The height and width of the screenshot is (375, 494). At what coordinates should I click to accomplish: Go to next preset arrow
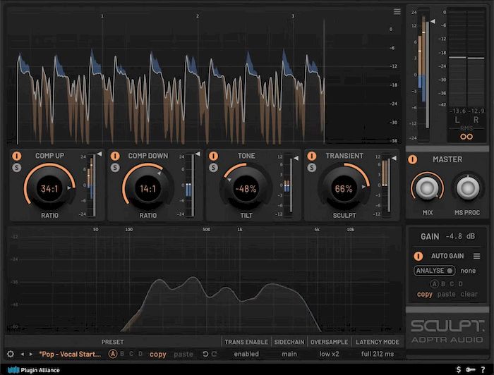(x=31, y=355)
